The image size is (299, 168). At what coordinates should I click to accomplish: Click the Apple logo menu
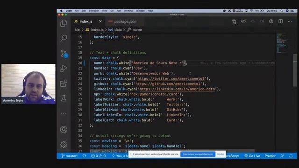pyautogui.click(x=61, y=11)
